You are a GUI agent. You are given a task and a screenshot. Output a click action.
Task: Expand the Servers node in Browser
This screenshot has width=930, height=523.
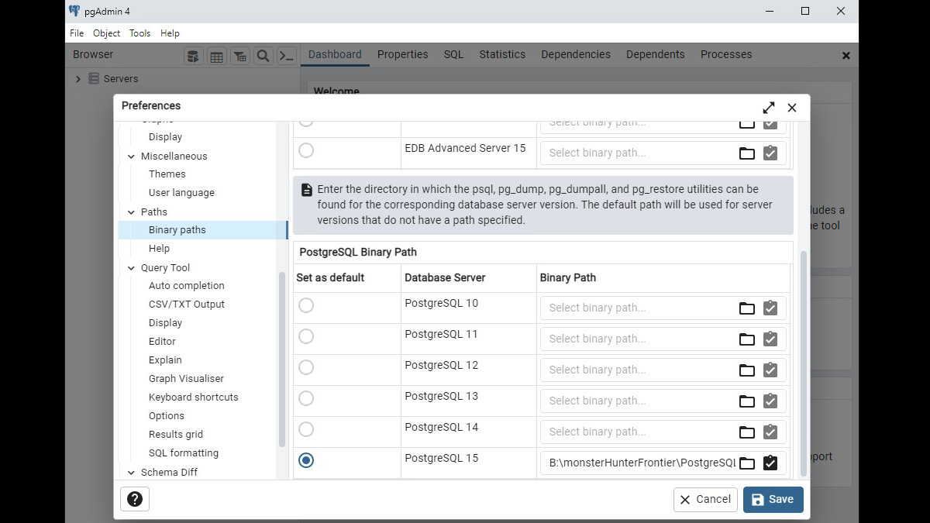click(x=78, y=79)
